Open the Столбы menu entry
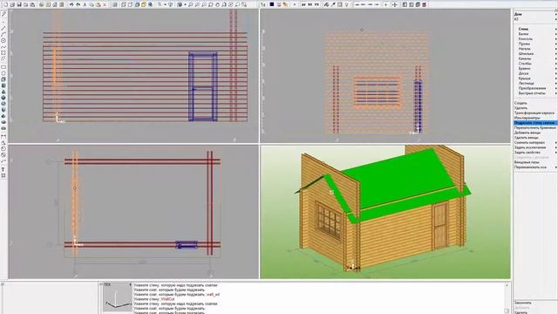The image size is (558, 314). [x=537, y=64]
